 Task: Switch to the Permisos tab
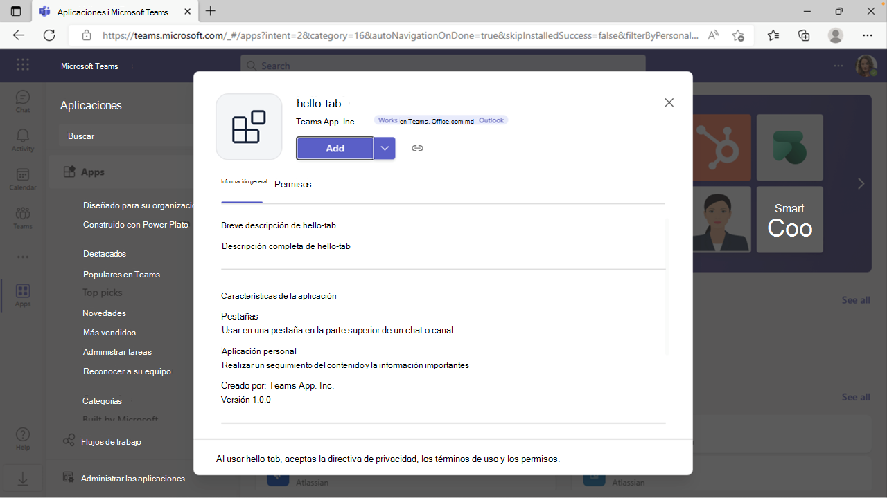[x=293, y=184]
